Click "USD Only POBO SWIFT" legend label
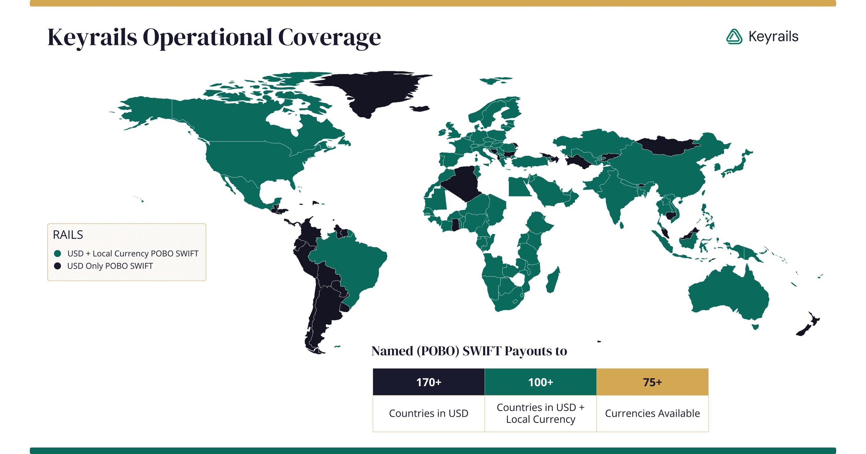 [x=110, y=266]
